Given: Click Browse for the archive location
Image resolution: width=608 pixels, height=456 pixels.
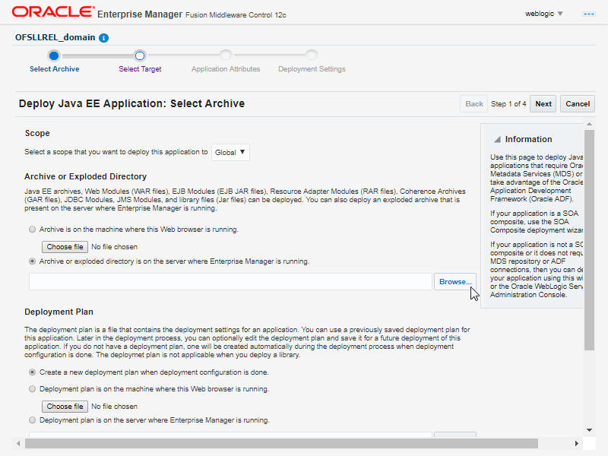Looking at the screenshot, I should pos(454,281).
